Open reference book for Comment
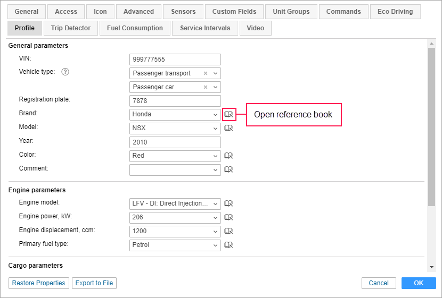The width and height of the screenshot is (442, 298). [228, 169]
